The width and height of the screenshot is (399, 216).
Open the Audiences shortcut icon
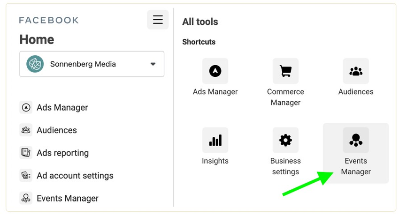point(356,71)
